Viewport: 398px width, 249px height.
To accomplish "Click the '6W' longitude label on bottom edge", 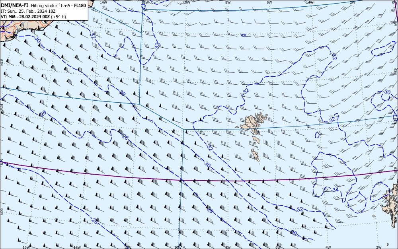I will point(278,247).
